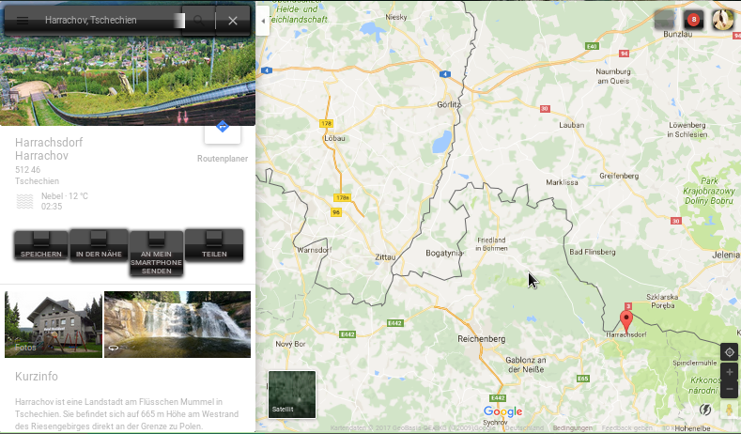Click the Niesky town label
Viewport: 741px width, 434px height.
pos(396,17)
